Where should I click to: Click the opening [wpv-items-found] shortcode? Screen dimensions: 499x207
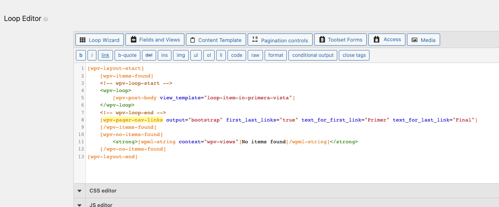(x=127, y=76)
